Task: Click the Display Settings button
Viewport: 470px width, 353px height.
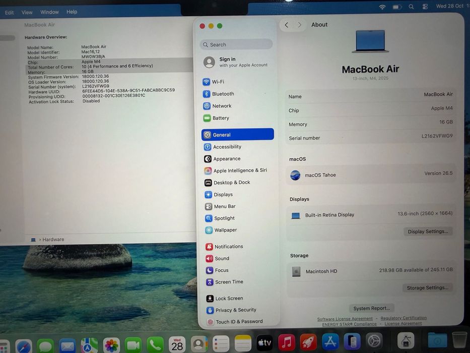Action: coord(428,231)
